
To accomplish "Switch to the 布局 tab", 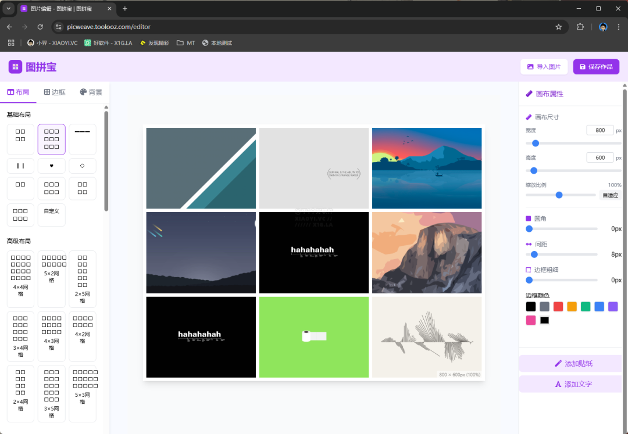I will pyautogui.click(x=19, y=92).
